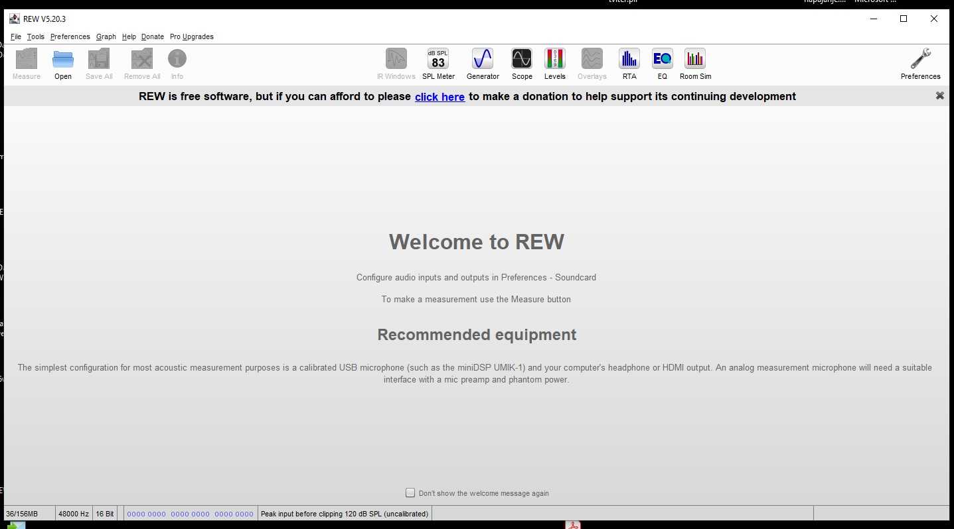Click the Peak input before clipping status text
Viewport: 954px width, 529px height.
point(345,514)
